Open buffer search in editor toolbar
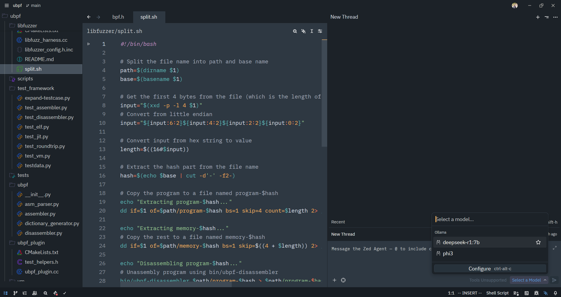 [295, 31]
